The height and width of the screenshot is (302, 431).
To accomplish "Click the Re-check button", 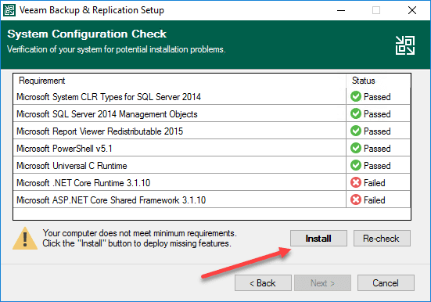I will pyautogui.click(x=382, y=238).
